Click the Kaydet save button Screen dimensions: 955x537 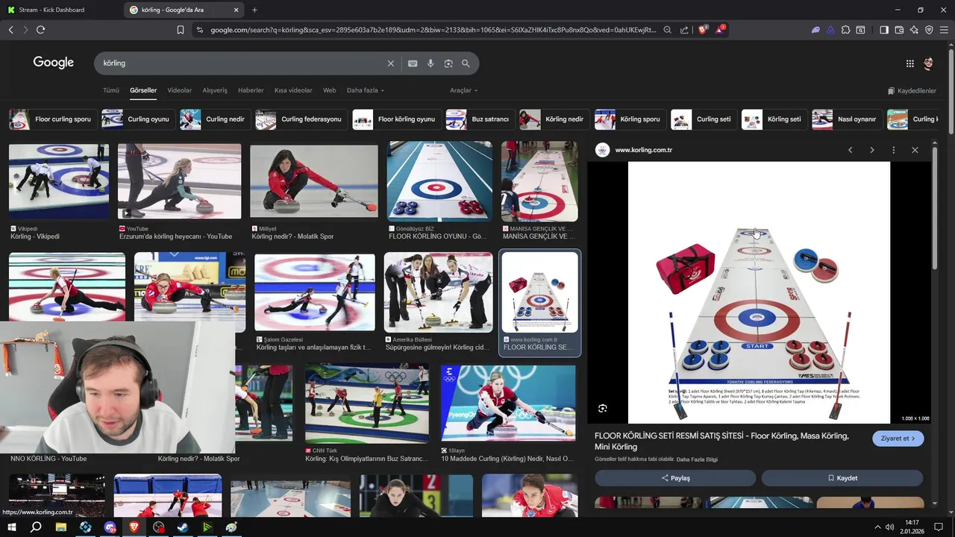click(x=842, y=478)
